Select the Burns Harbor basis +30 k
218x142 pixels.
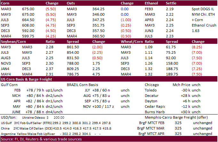[x=185, y=112]
